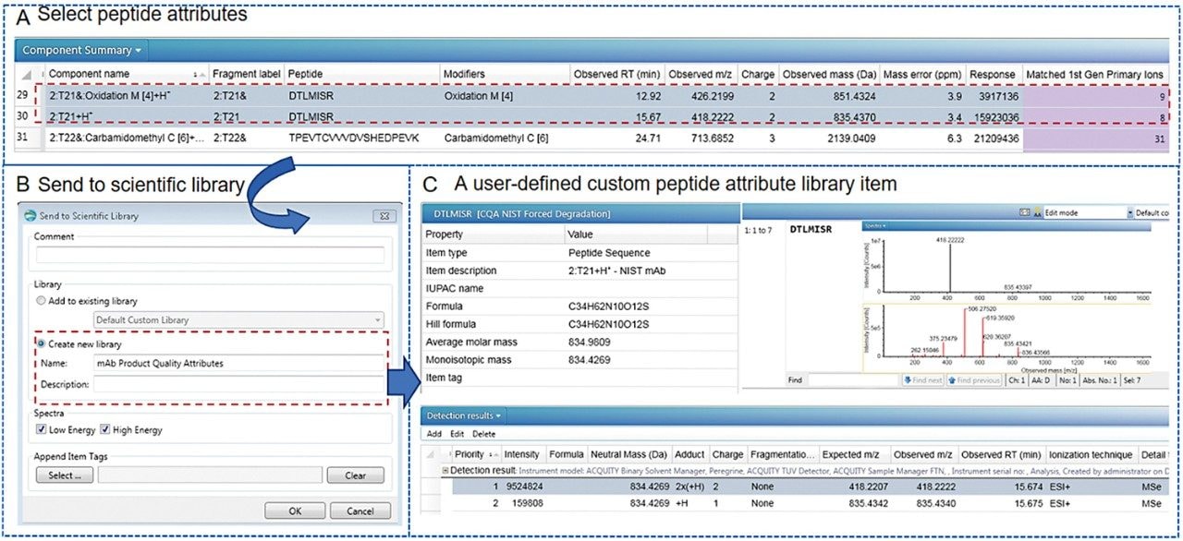Select the Monoisotopic mass property row

click(x=579, y=359)
